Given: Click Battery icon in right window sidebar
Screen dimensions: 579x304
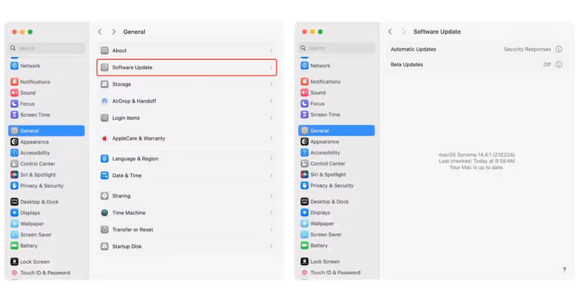Looking at the screenshot, I should click(x=304, y=246).
